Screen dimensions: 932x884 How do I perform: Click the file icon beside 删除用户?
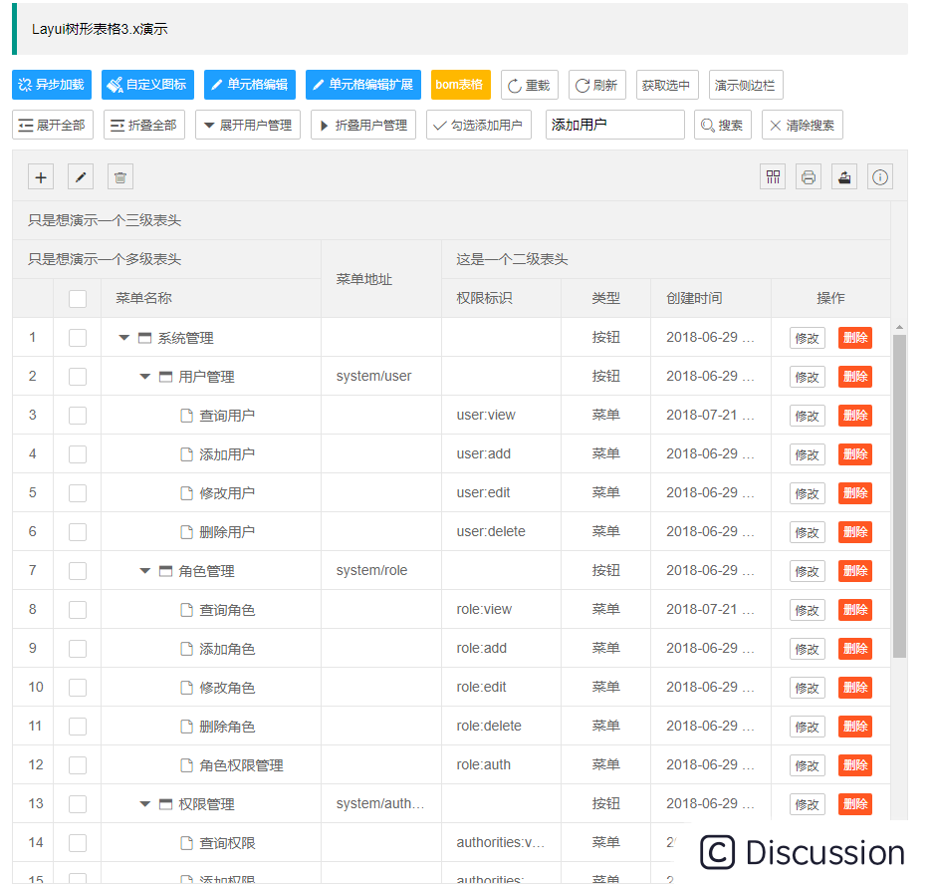coord(186,532)
